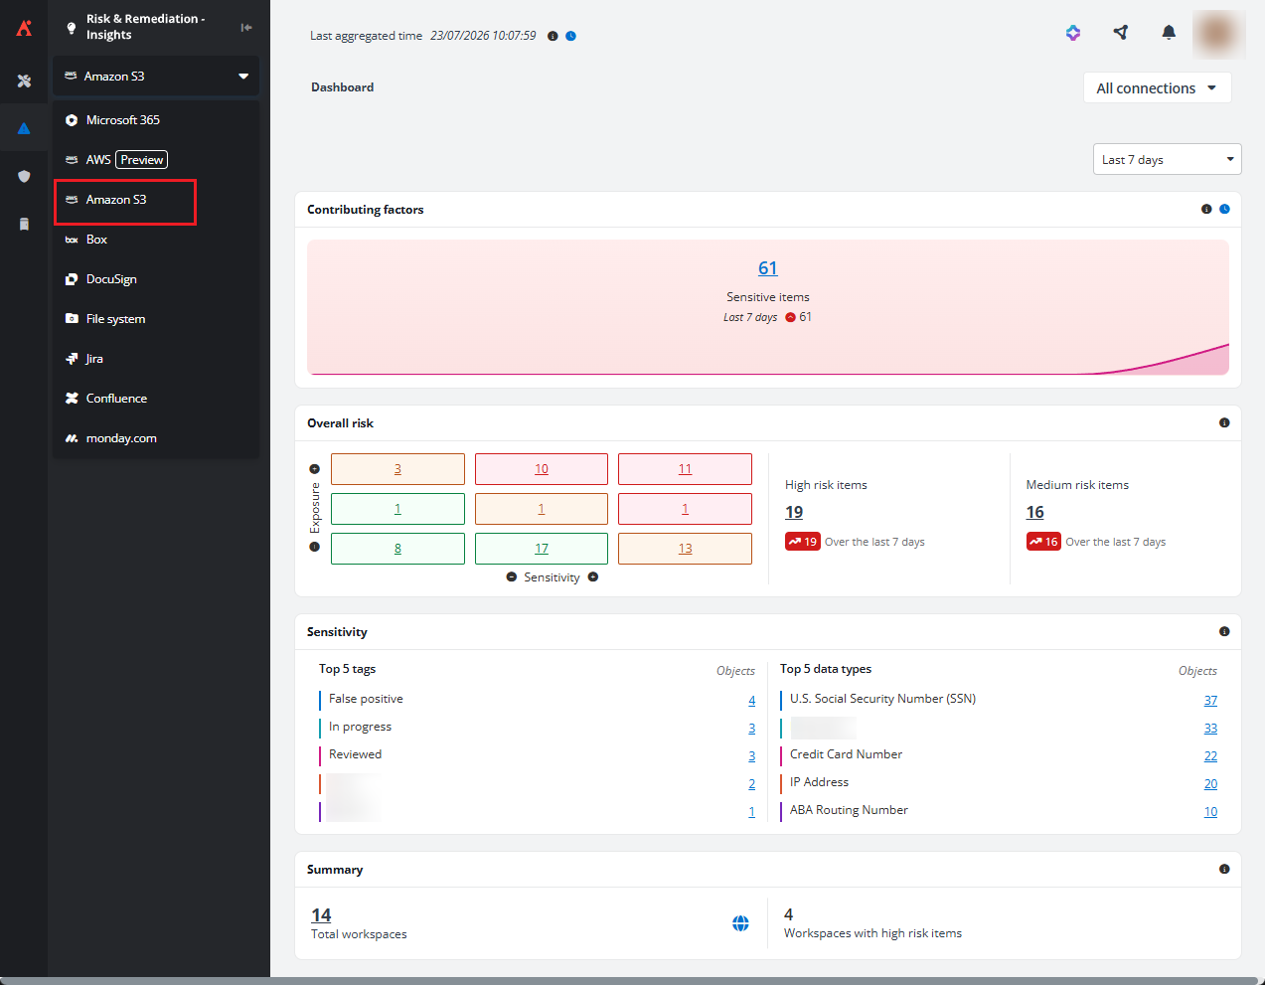Collapse the sidebar panel arrow icon
The width and height of the screenshot is (1265, 985).
tap(246, 27)
